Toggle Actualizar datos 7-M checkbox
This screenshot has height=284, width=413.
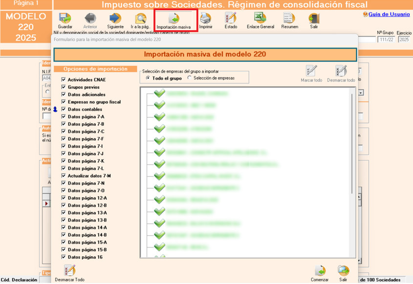(63, 175)
